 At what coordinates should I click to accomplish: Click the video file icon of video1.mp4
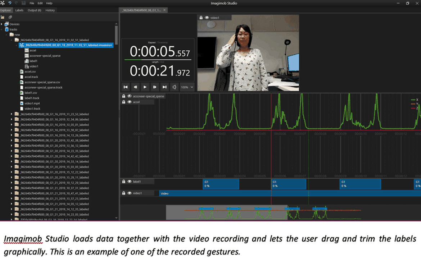pyautogui.click(x=22, y=103)
